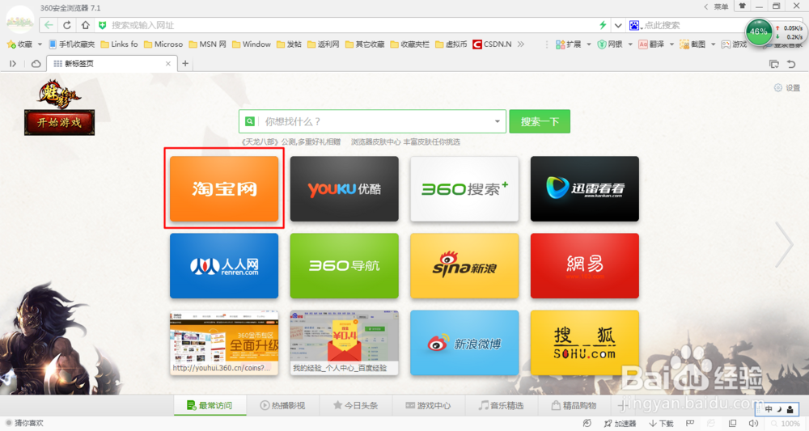Switch to the 今日头条 tab
Screen dimensions: 809x431
click(355, 406)
